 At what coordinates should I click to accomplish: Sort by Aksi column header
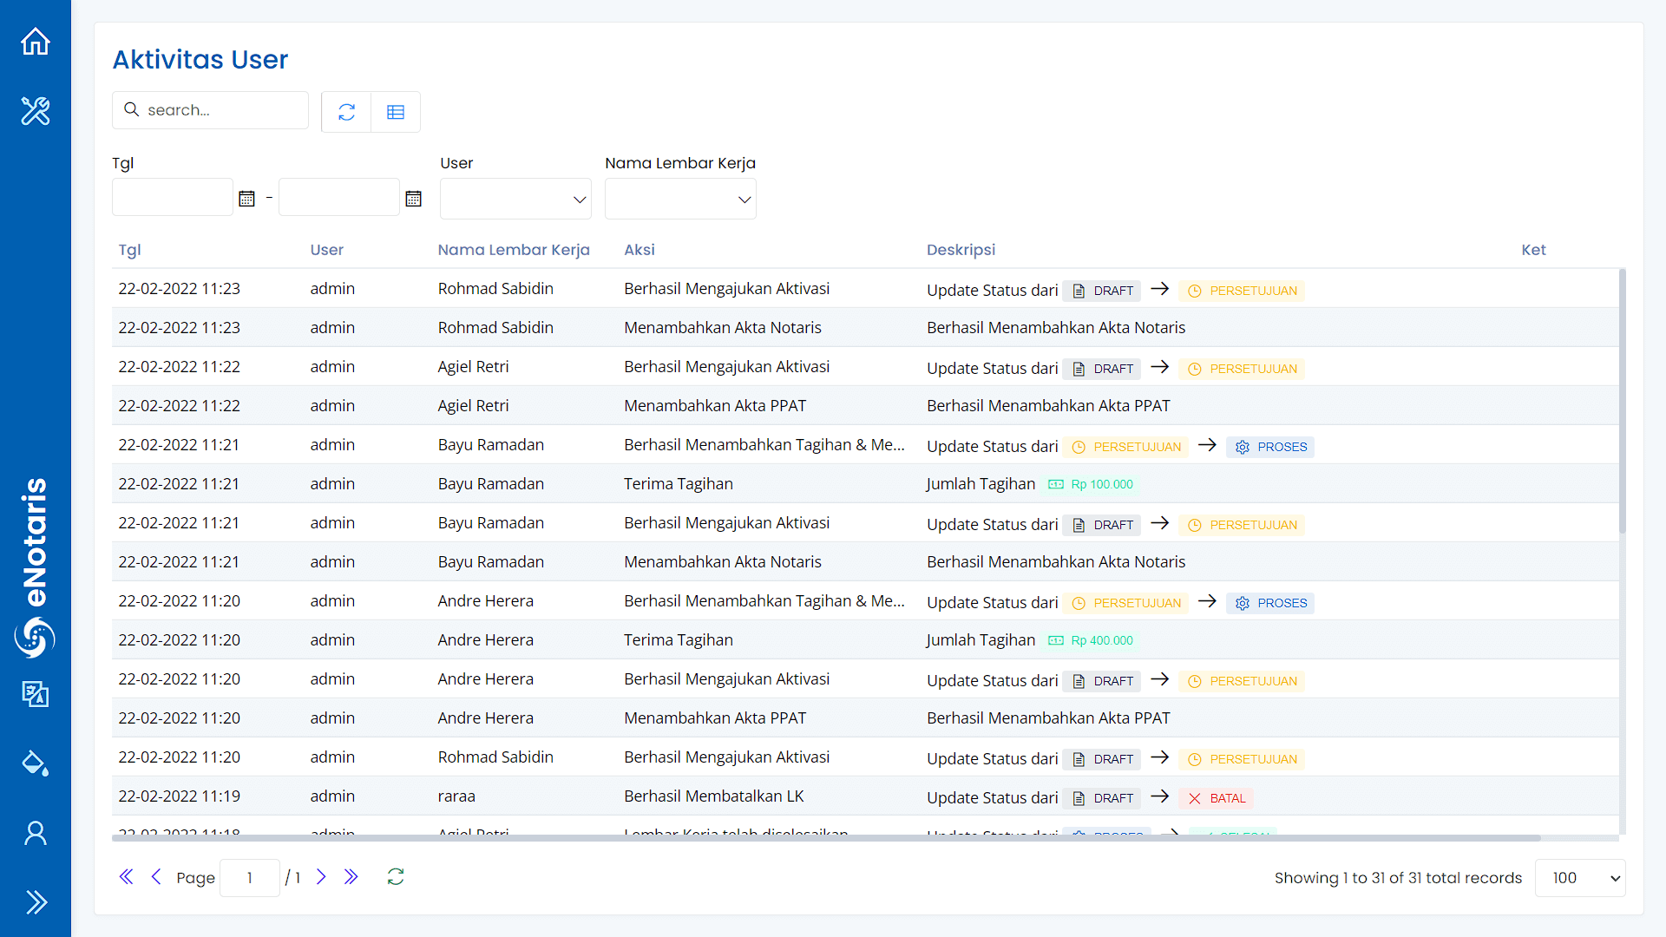pos(639,250)
